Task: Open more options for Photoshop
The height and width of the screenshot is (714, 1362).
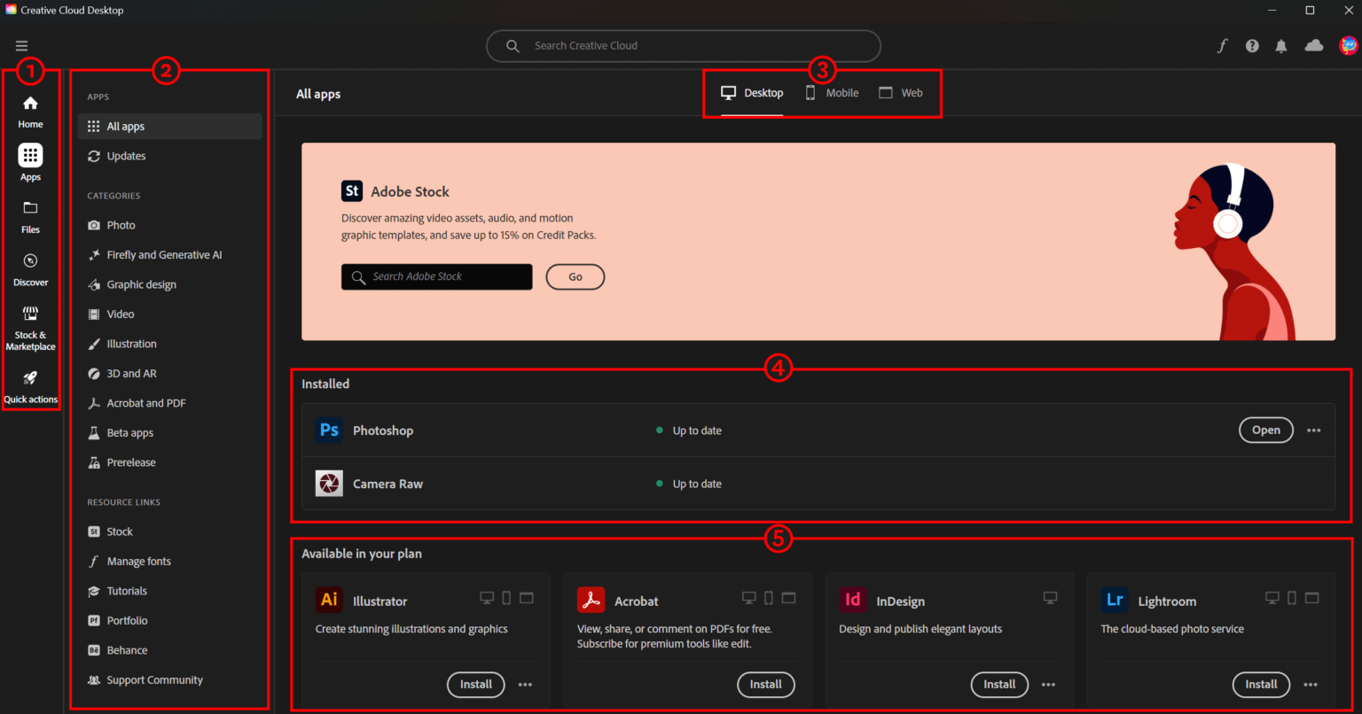Action: [x=1313, y=430]
